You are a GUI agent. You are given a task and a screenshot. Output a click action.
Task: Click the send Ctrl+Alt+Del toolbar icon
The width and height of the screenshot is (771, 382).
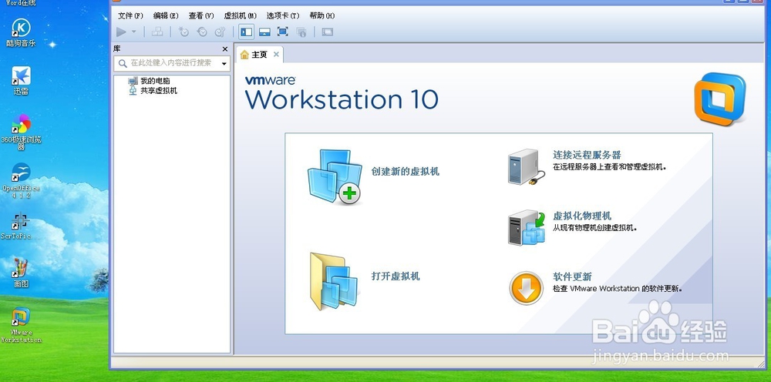tap(157, 32)
